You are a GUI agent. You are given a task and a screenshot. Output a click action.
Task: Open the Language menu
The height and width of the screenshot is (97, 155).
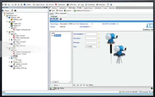pyautogui.click(x=54, y=16)
